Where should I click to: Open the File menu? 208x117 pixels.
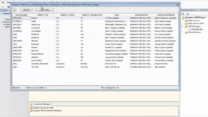(x=3, y=2)
